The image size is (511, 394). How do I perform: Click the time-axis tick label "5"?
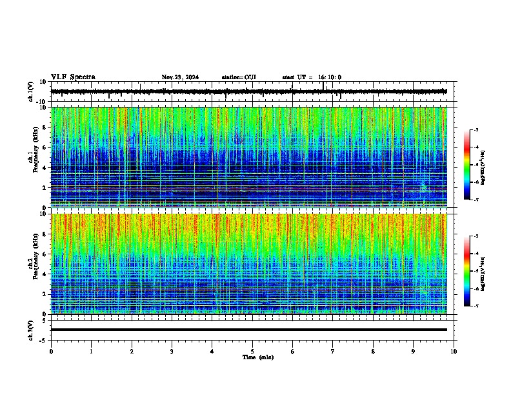[252, 352]
